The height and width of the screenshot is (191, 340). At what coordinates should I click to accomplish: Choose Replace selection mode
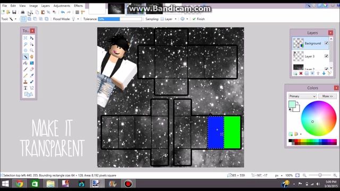(x=23, y=19)
